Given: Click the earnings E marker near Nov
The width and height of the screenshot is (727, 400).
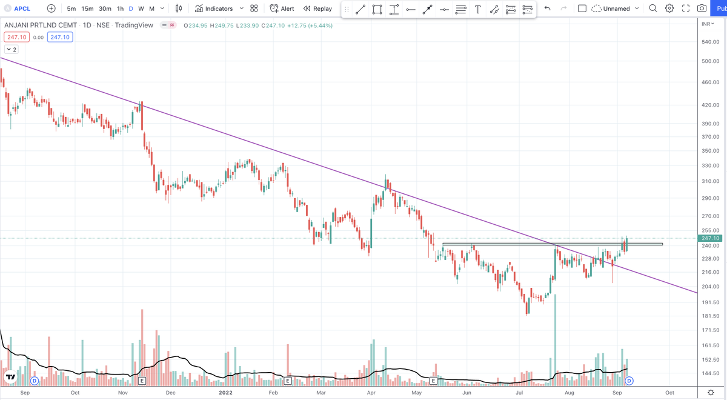Looking at the screenshot, I should [x=142, y=381].
